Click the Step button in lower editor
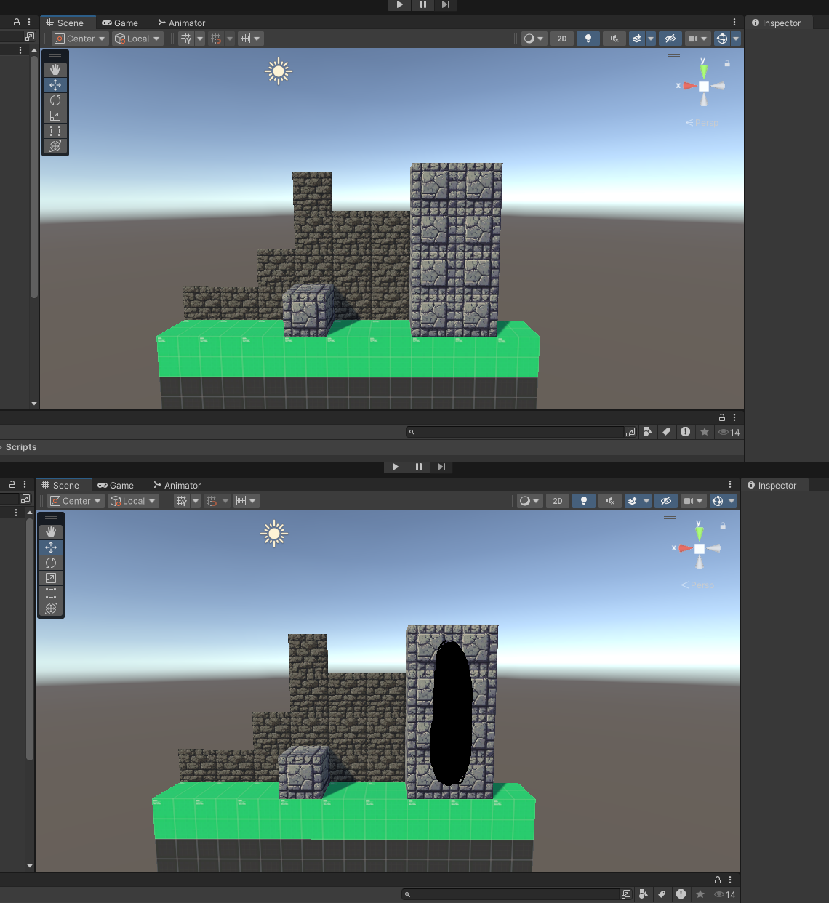Image resolution: width=829 pixels, height=903 pixels. pyautogui.click(x=441, y=467)
